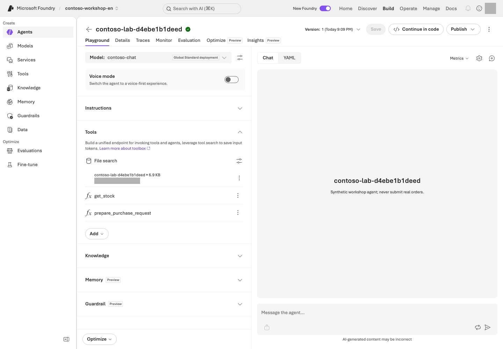
Task: Open File search configuration sliders icon
Action: tap(239, 161)
